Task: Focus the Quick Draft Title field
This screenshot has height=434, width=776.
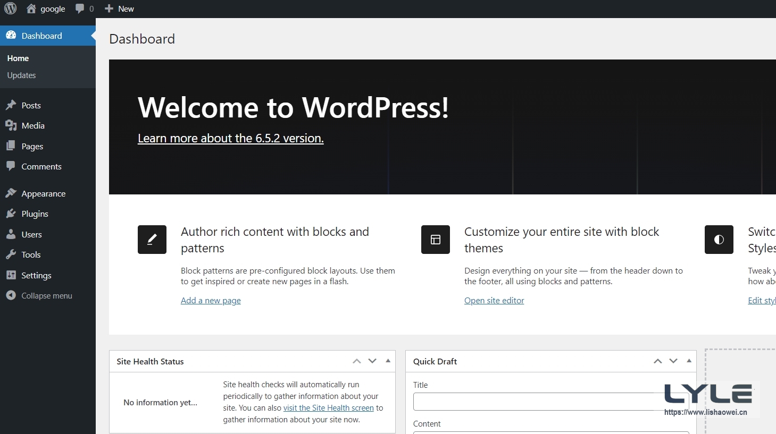Action: 551,402
